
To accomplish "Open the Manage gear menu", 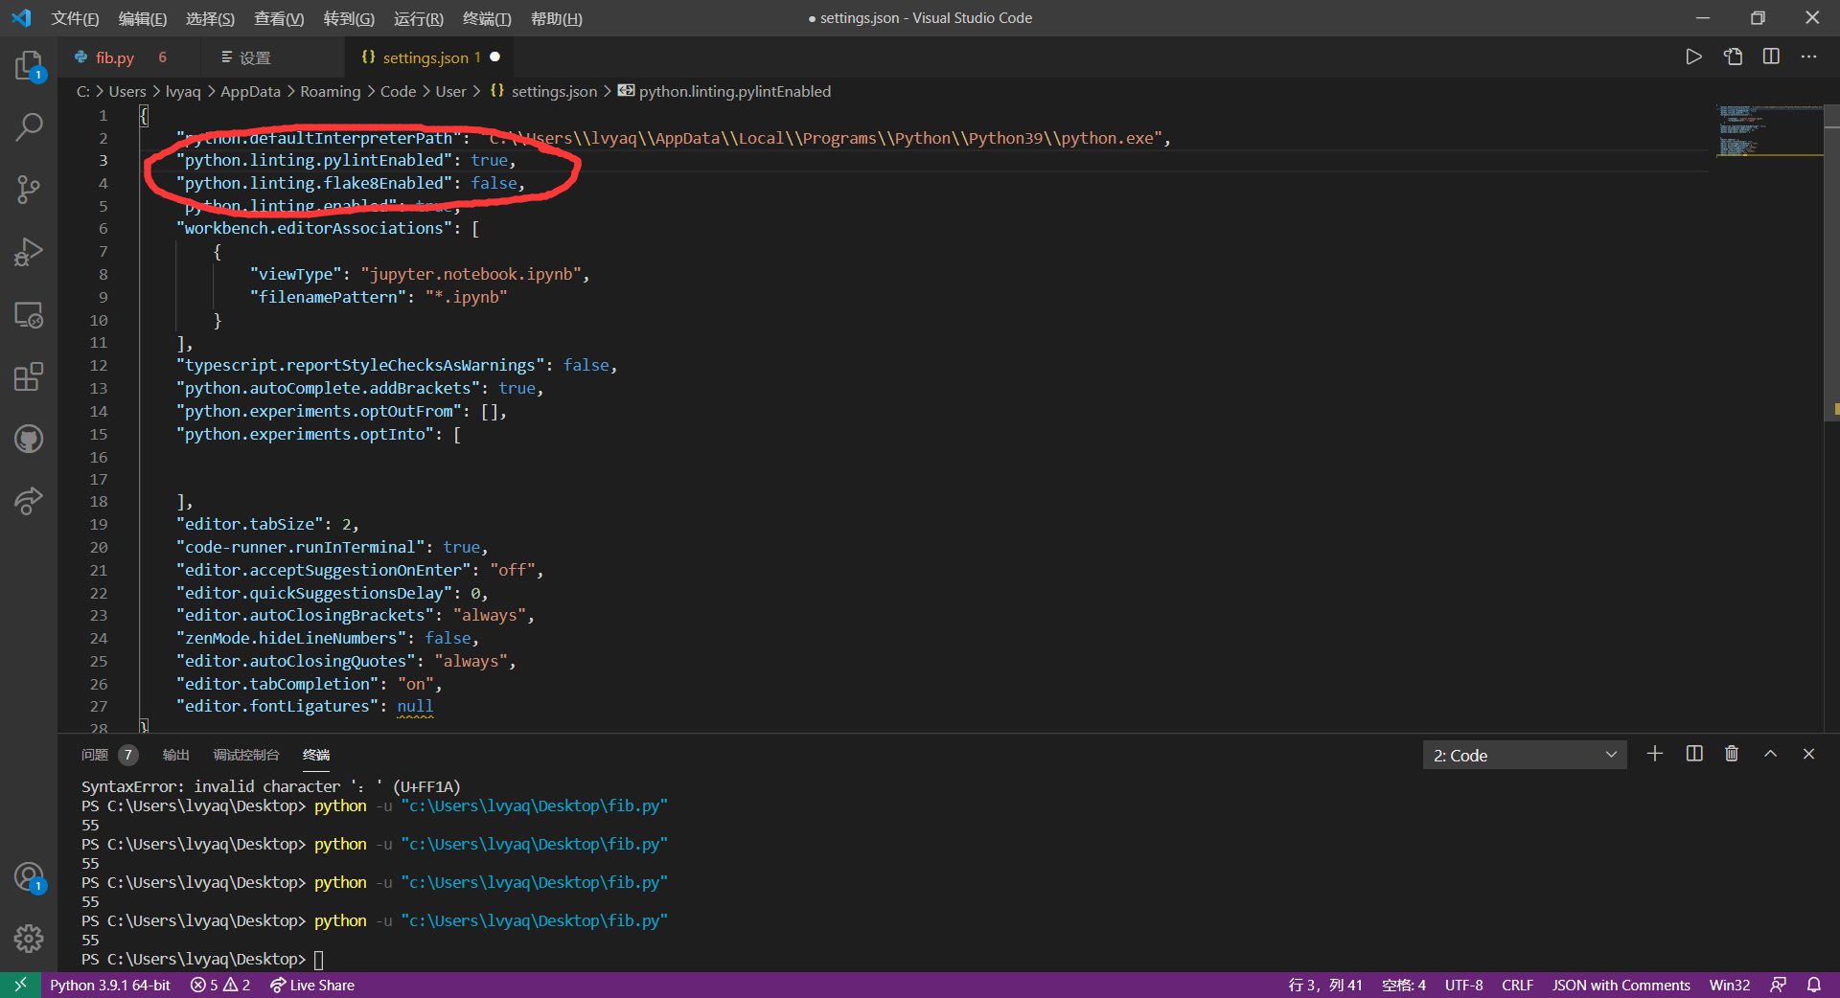I will 29,939.
